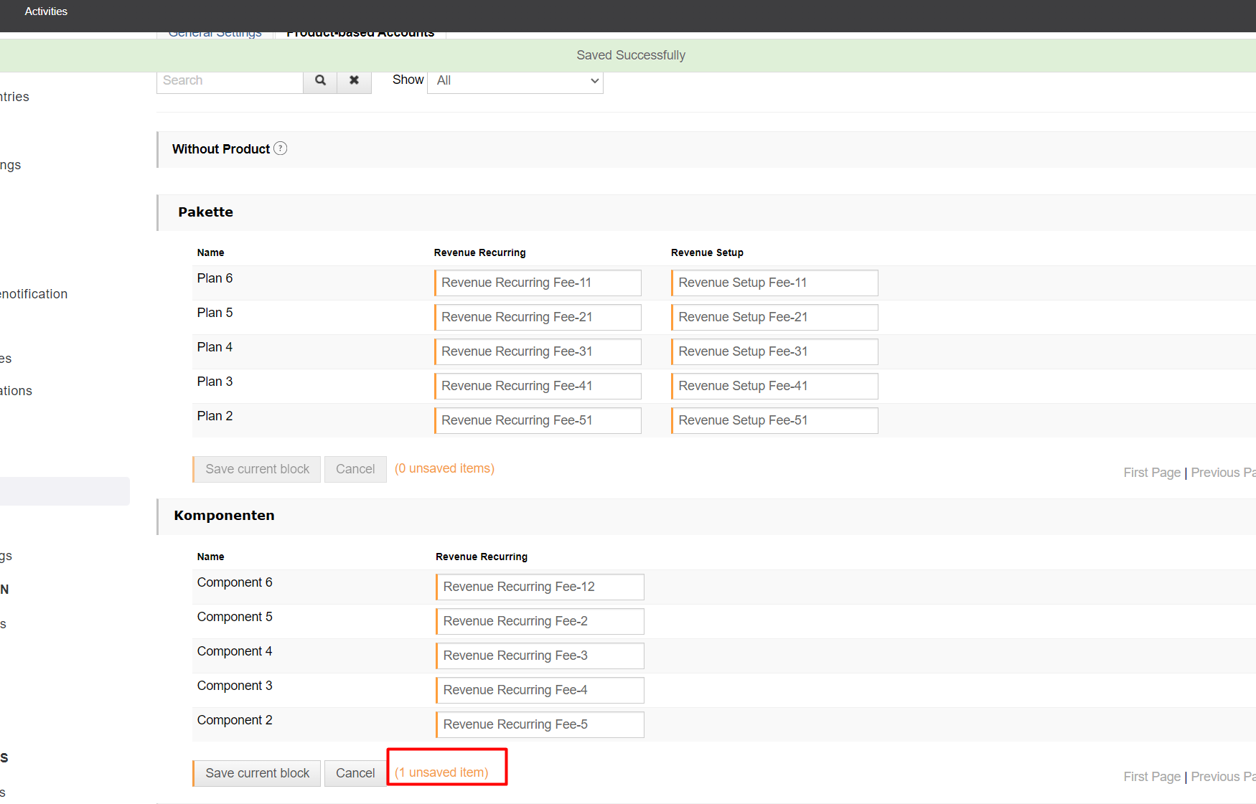The width and height of the screenshot is (1256, 804).
Task: Edit Plan 3 Revenue Recurring Fee-41 field
Action: point(538,386)
